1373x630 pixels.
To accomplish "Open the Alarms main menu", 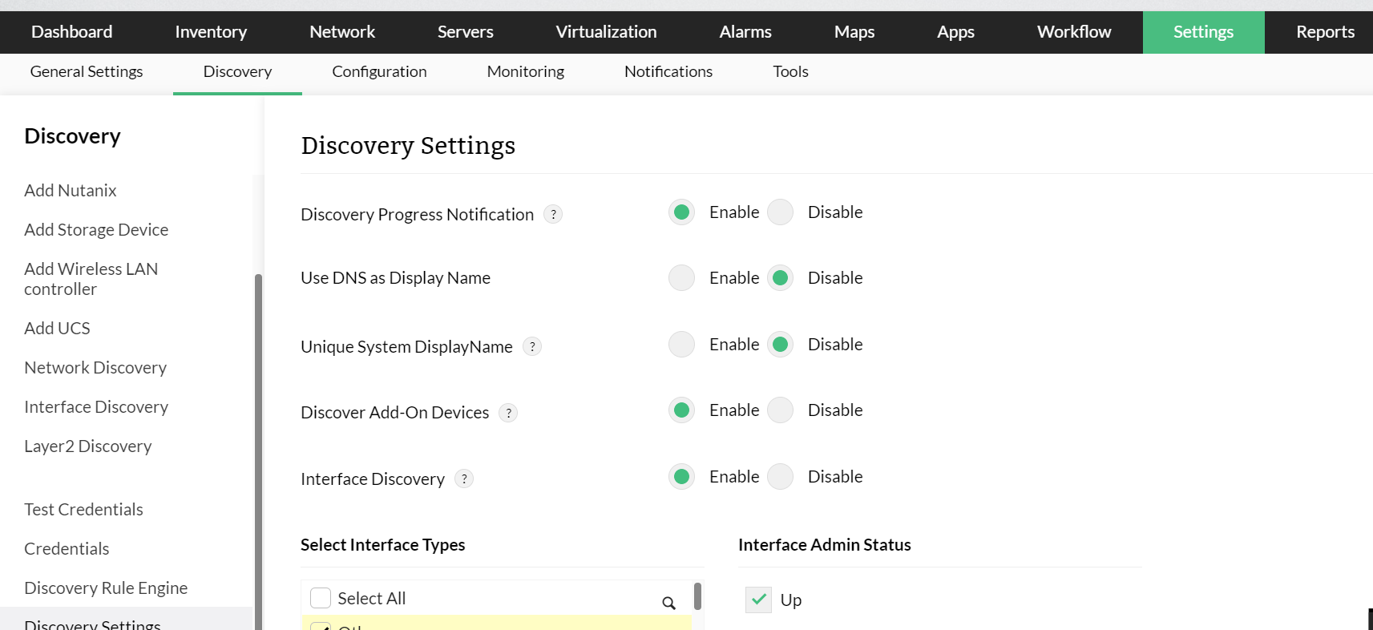I will [745, 32].
